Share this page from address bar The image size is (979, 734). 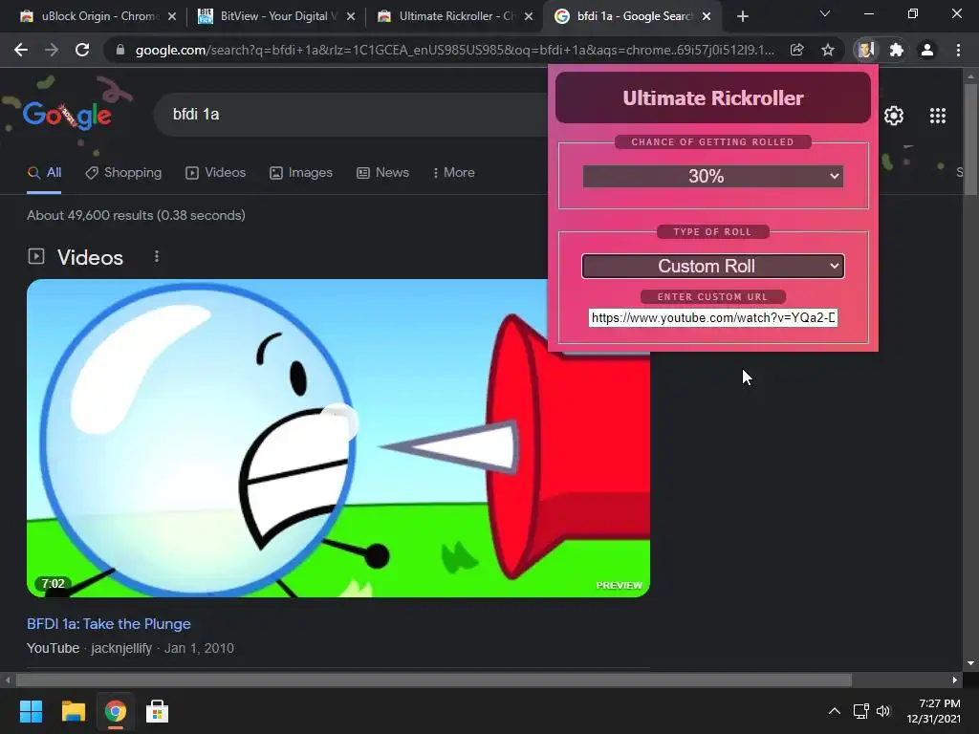click(796, 50)
